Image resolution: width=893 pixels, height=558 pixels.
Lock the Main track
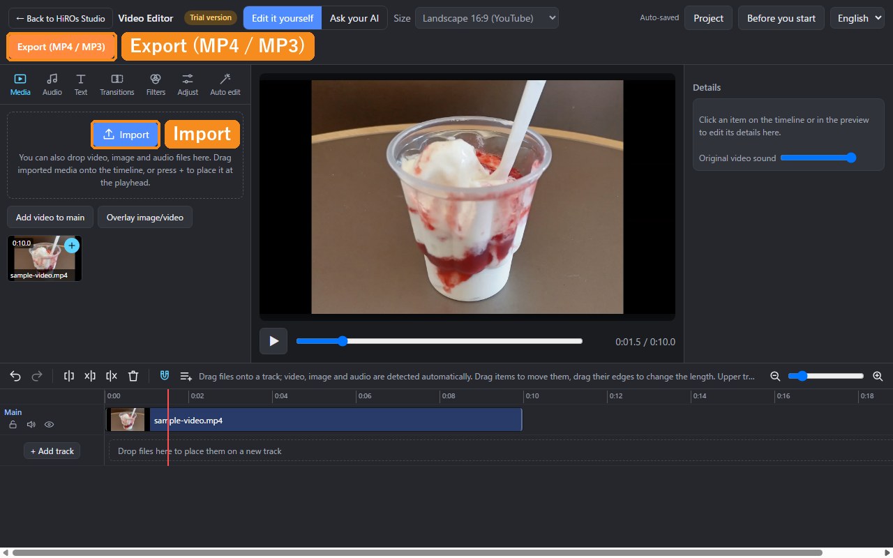(13, 424)
